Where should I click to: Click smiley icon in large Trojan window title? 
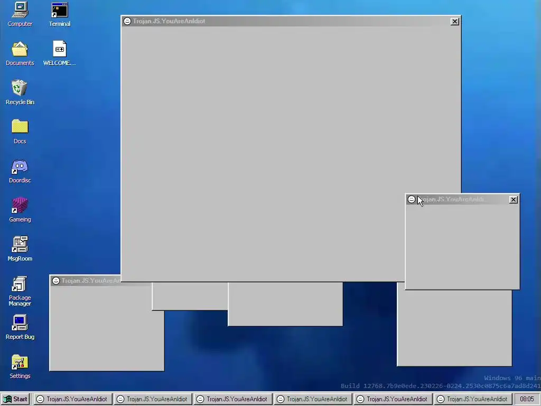(x=127, y=21)
